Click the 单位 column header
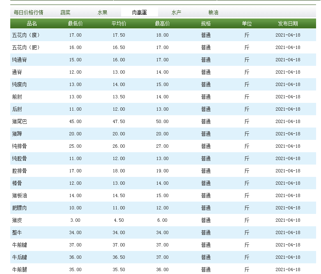The width and height of the screenshot is (321, 274). [247, 23]
